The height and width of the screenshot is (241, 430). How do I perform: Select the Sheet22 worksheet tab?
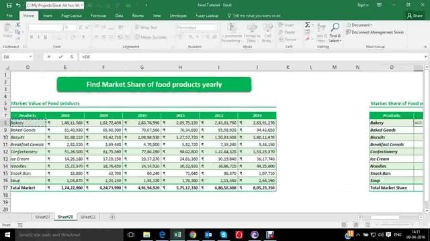click(x=88, y=217)
